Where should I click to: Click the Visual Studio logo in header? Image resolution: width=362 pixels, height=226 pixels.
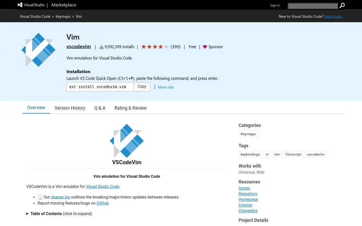coord(31,5)
